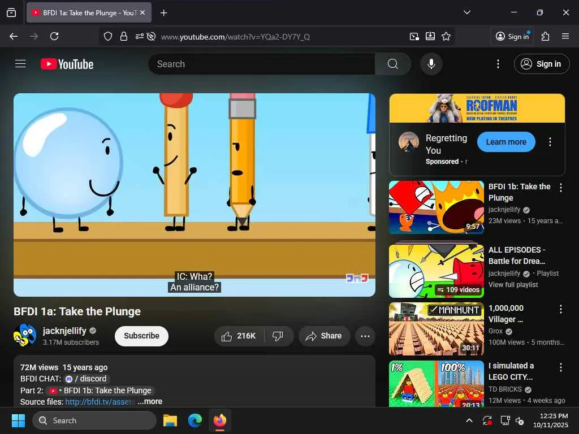Click the Firefox account Sign in button
Viewport: 579px width, 434px height.
512,36
